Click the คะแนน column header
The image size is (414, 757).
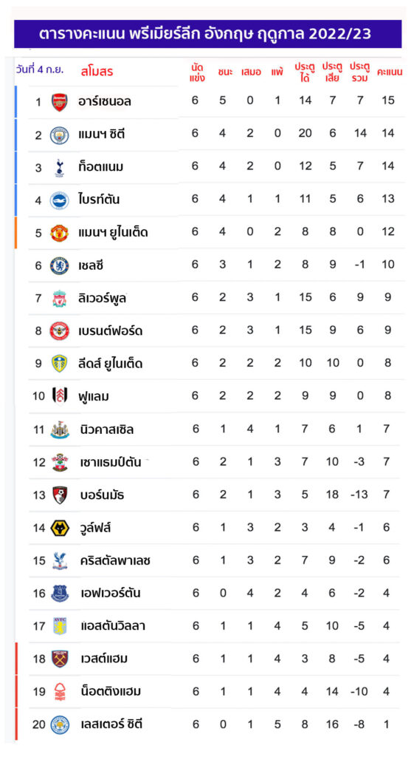click(x=387, y=72)
